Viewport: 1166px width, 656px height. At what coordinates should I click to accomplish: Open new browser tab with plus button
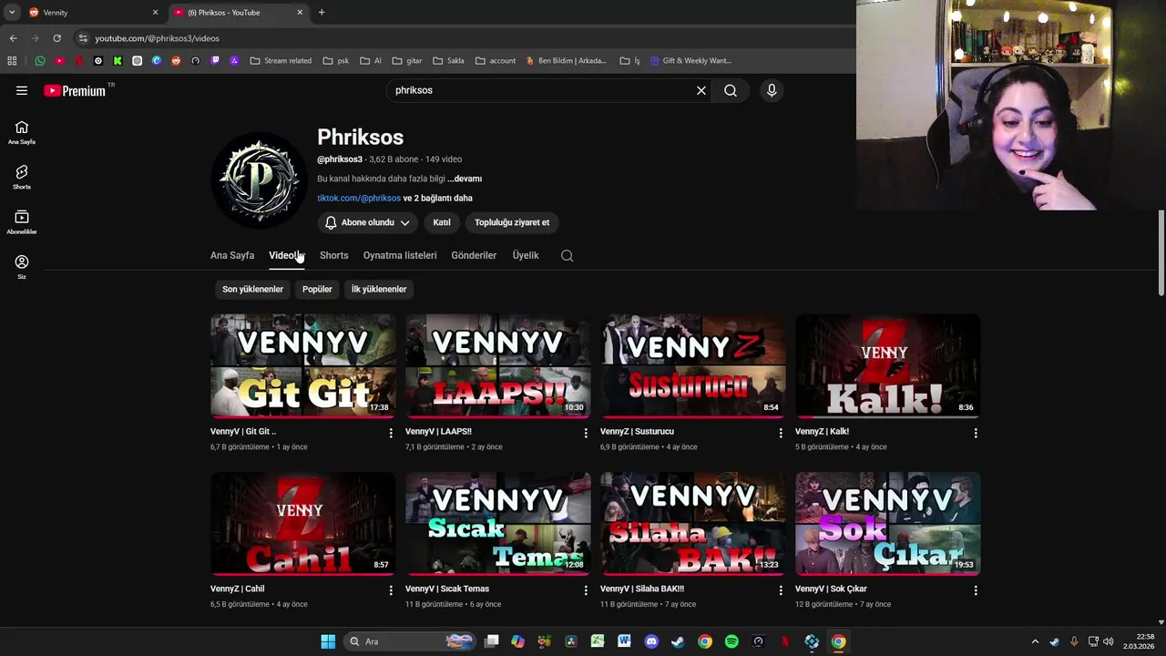click(x=322, y=12)
